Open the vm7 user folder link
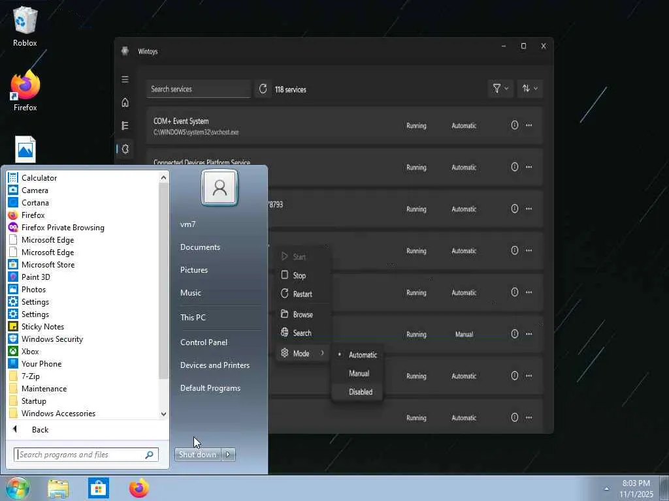The height and width of the screenshot is (501, 669). (188, 224)
